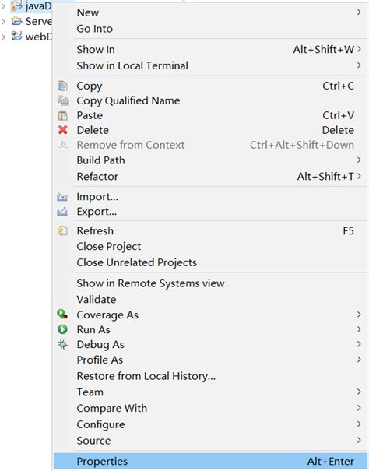Click the Import icon

point(62,197)
